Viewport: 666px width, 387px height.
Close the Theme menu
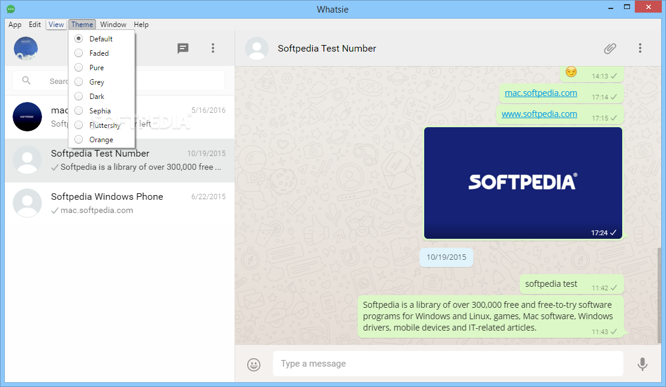click(x=82, y=25)
